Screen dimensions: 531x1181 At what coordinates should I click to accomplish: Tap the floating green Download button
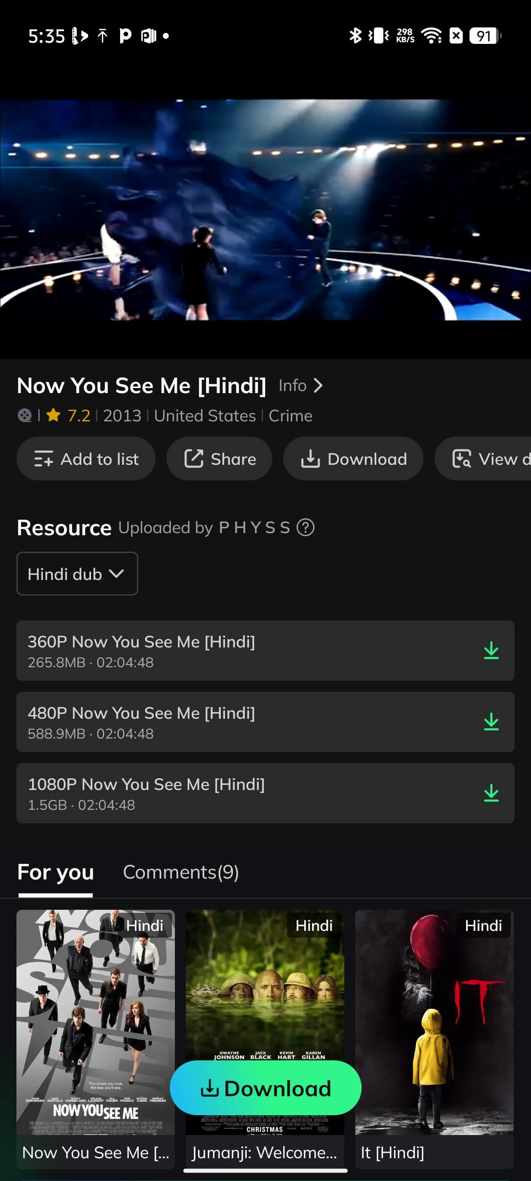tap(265, 1088)
